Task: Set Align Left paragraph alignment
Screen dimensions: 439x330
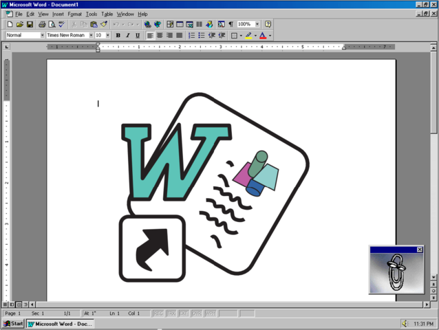Action: pos(150,35)
